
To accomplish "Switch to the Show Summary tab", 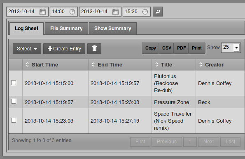I will coord(113,28).
